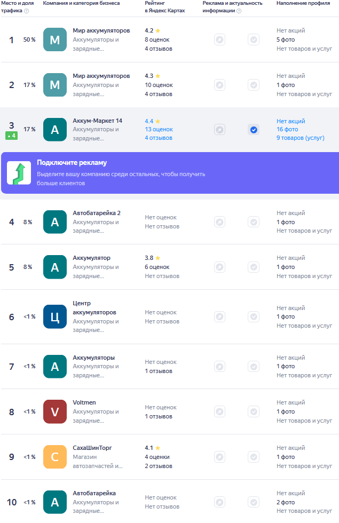This screenshot has width=339, height=523.
Task: Click the 4.1 star rating of СахаШинТорг
Action: pos(153,448)
